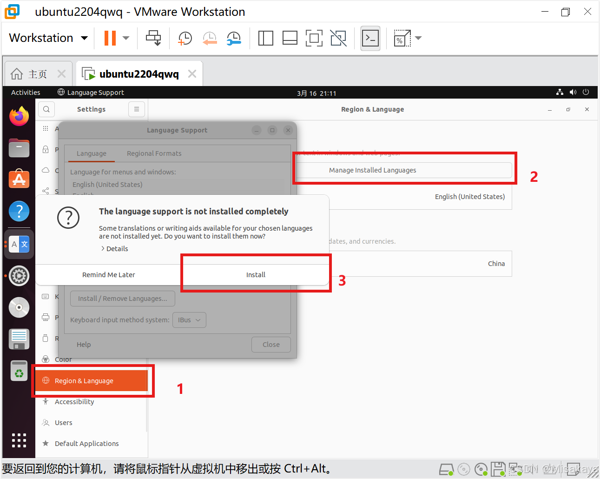This screenshot has width=600, height=479.
Task: Switch to the Language tab in Language Support
Action: pyautogui.click(x=92, y=153)
